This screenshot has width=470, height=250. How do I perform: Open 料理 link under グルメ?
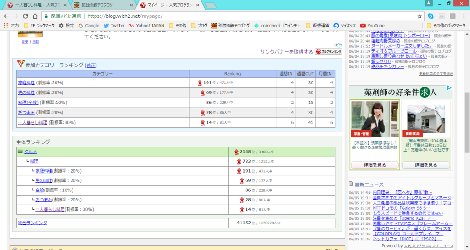click(x=34, y=161)
